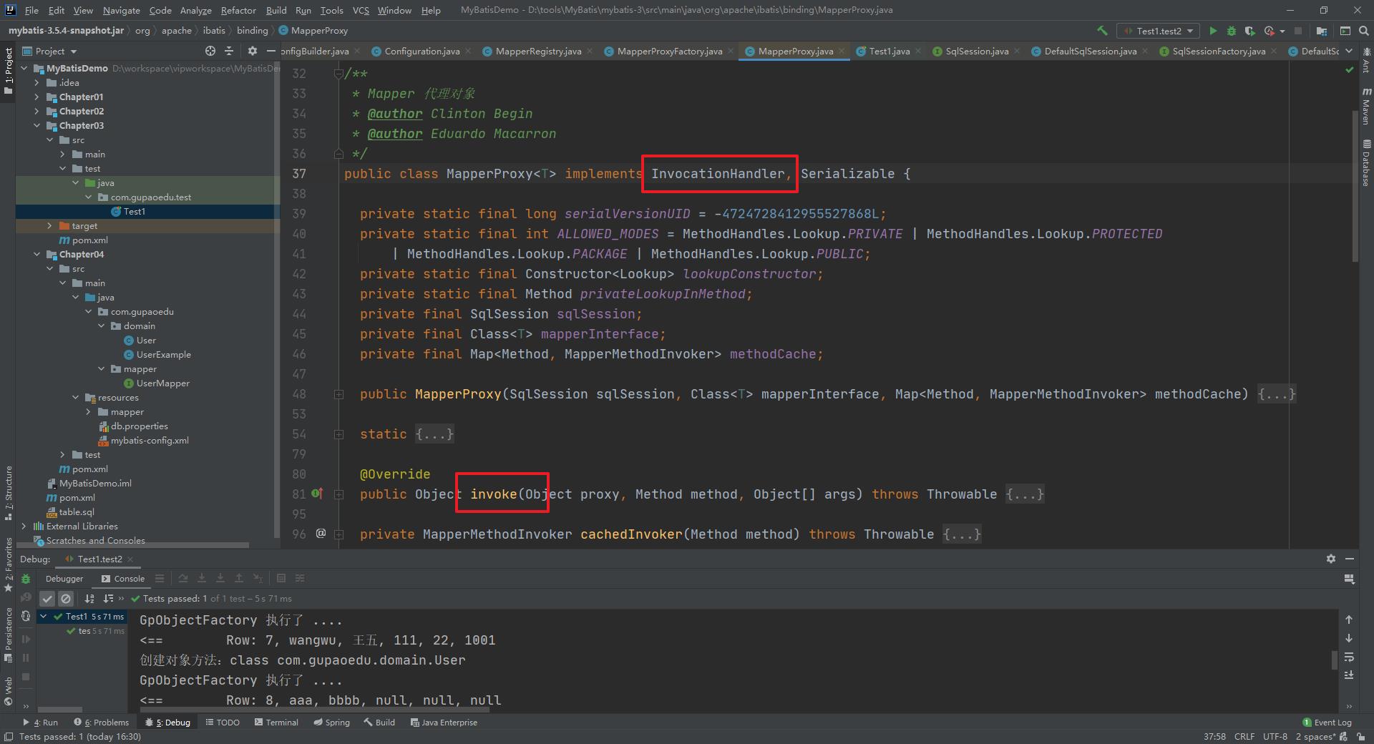Open Project panel settings gear
Image resolution: width=1374 pixels, height=744 pixels.
pyautogui.click(x=252, y=51)
